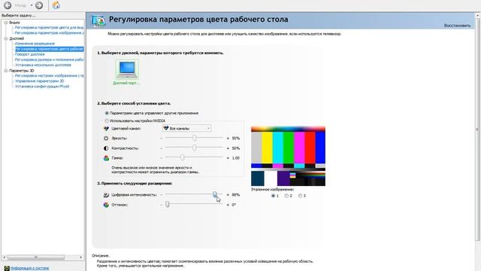Select highlighted 'Регулировка параметров цвета рабочего стола' item
Viewport: 481px width, 271px height.
click(49, 49)
